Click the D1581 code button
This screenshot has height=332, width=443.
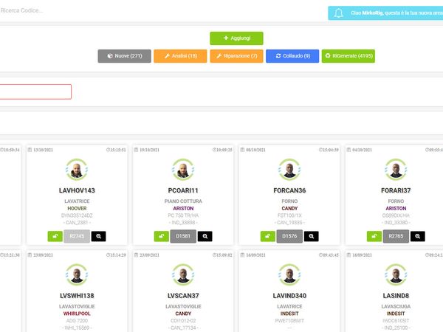click(183, 236)
